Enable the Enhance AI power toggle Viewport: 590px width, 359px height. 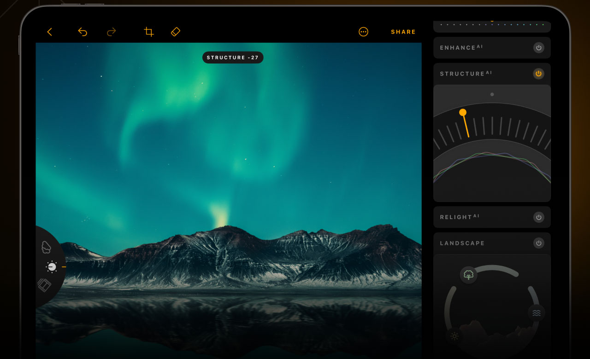tap(538, 47)
